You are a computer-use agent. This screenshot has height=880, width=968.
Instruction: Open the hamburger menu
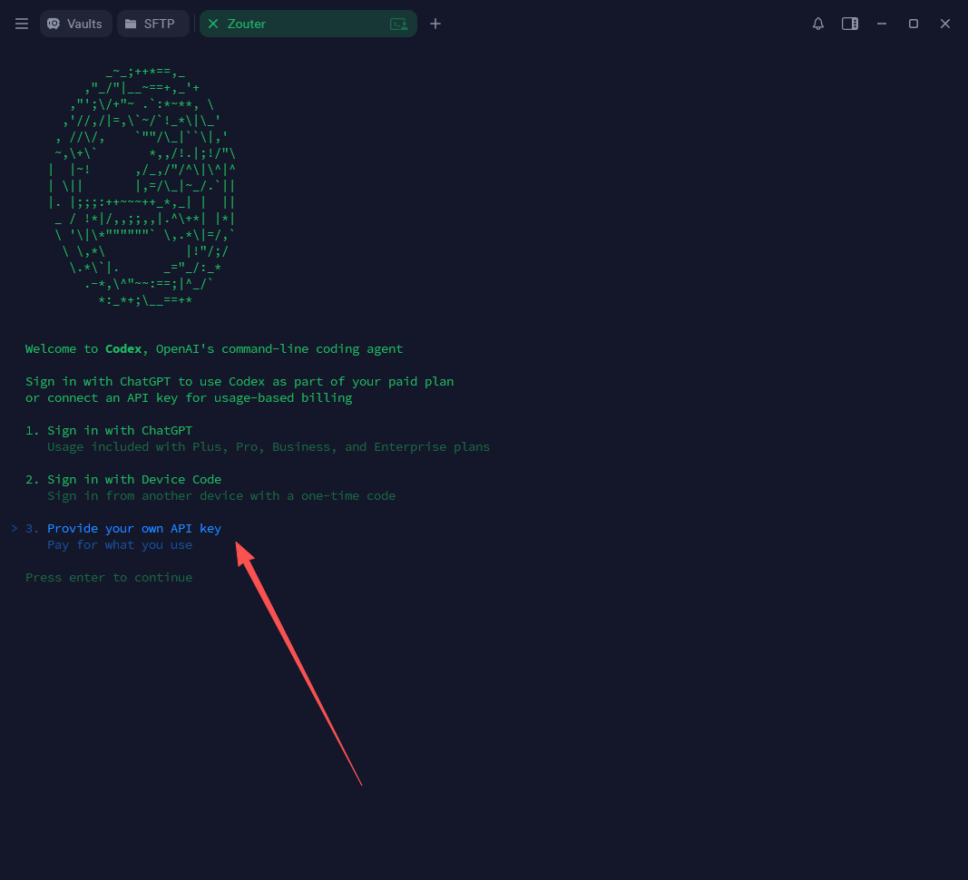click(x=22, y=24)
